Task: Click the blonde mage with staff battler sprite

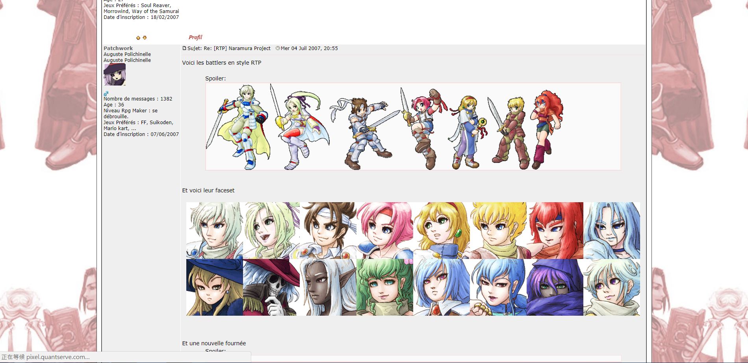Action: [468, 132]
